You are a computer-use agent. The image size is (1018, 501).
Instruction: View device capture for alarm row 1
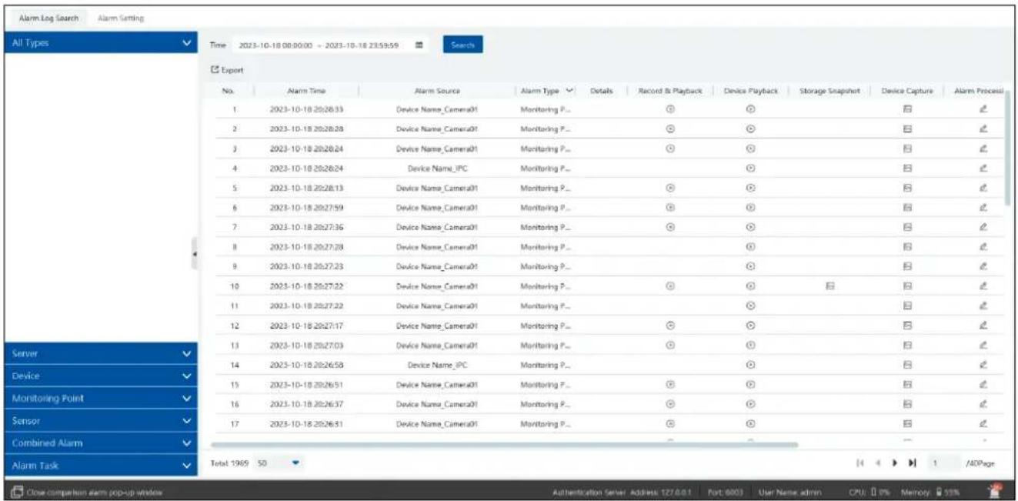tap(907, 109)
